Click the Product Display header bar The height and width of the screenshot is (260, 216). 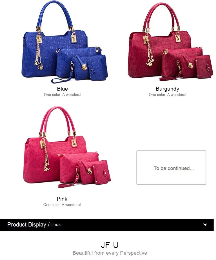[x=107, y=225]
